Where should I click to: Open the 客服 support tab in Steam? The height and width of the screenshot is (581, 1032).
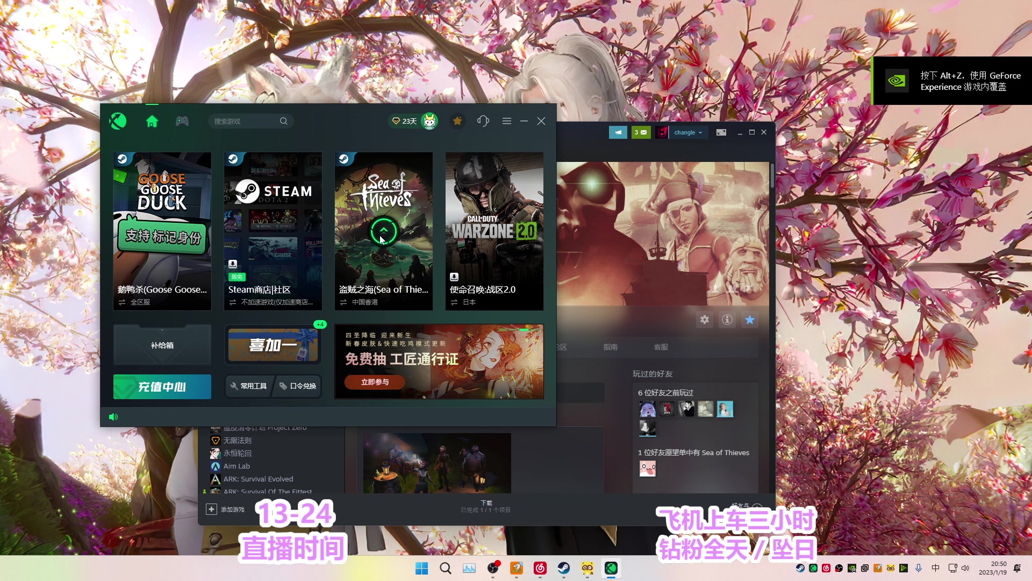click(661, 348)
